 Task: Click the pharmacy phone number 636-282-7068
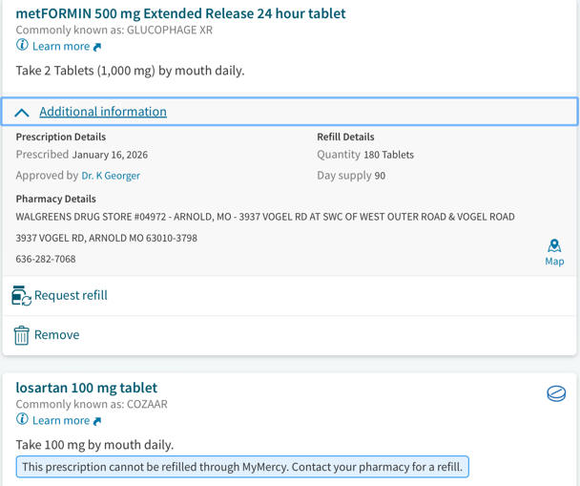(x=46, y=259)
